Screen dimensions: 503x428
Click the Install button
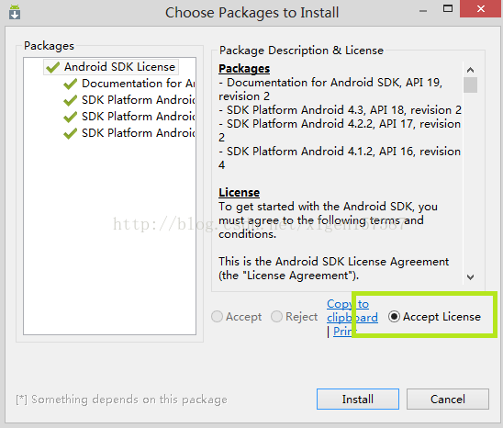pyautogui.click(x=358, y=400)
